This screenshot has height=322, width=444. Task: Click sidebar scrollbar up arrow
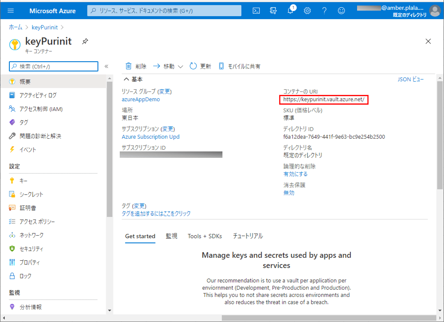[110, 78]
